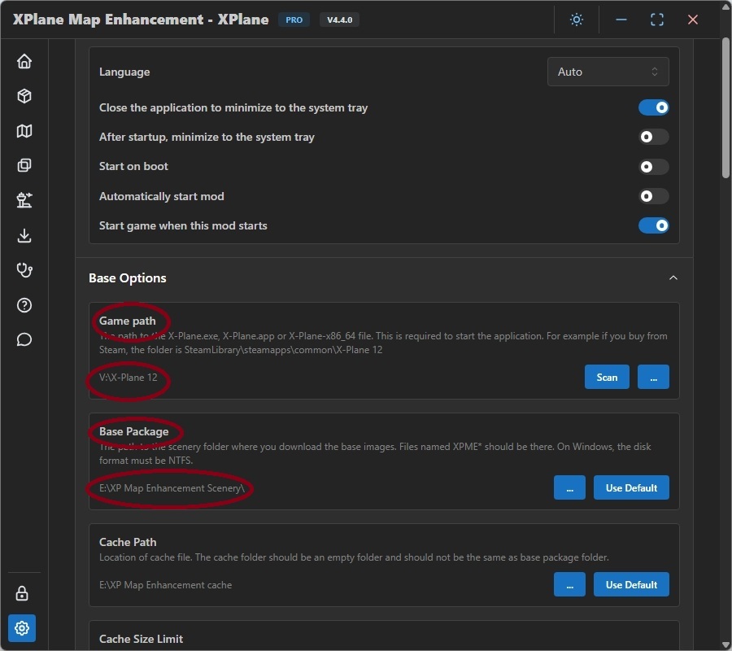Screen dimensions: 732x651
Task: Open the stethoscope diagnostics icon
Action: click(24, 270)
